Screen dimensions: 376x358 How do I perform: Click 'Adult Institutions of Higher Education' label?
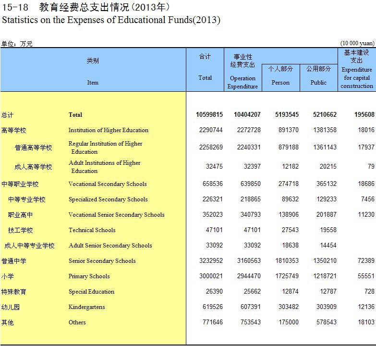(x=104, y=167)
